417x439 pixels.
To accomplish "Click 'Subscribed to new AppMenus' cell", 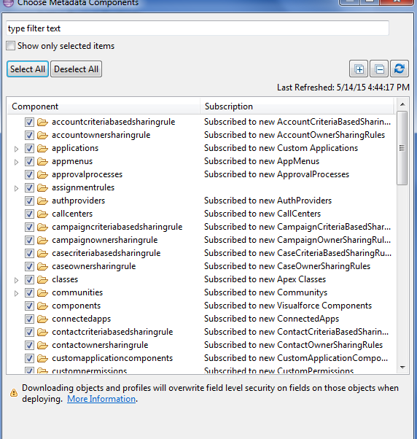I will [262, 161].
